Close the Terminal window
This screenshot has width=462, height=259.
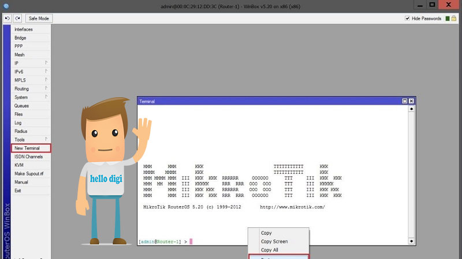[x=411, y=101]
